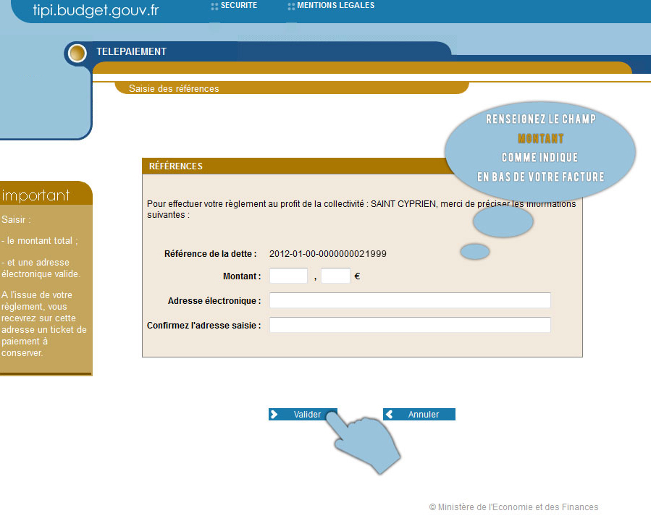
Task: Open the MENTIONS LEGALES menu item
Action: point(335,6)
